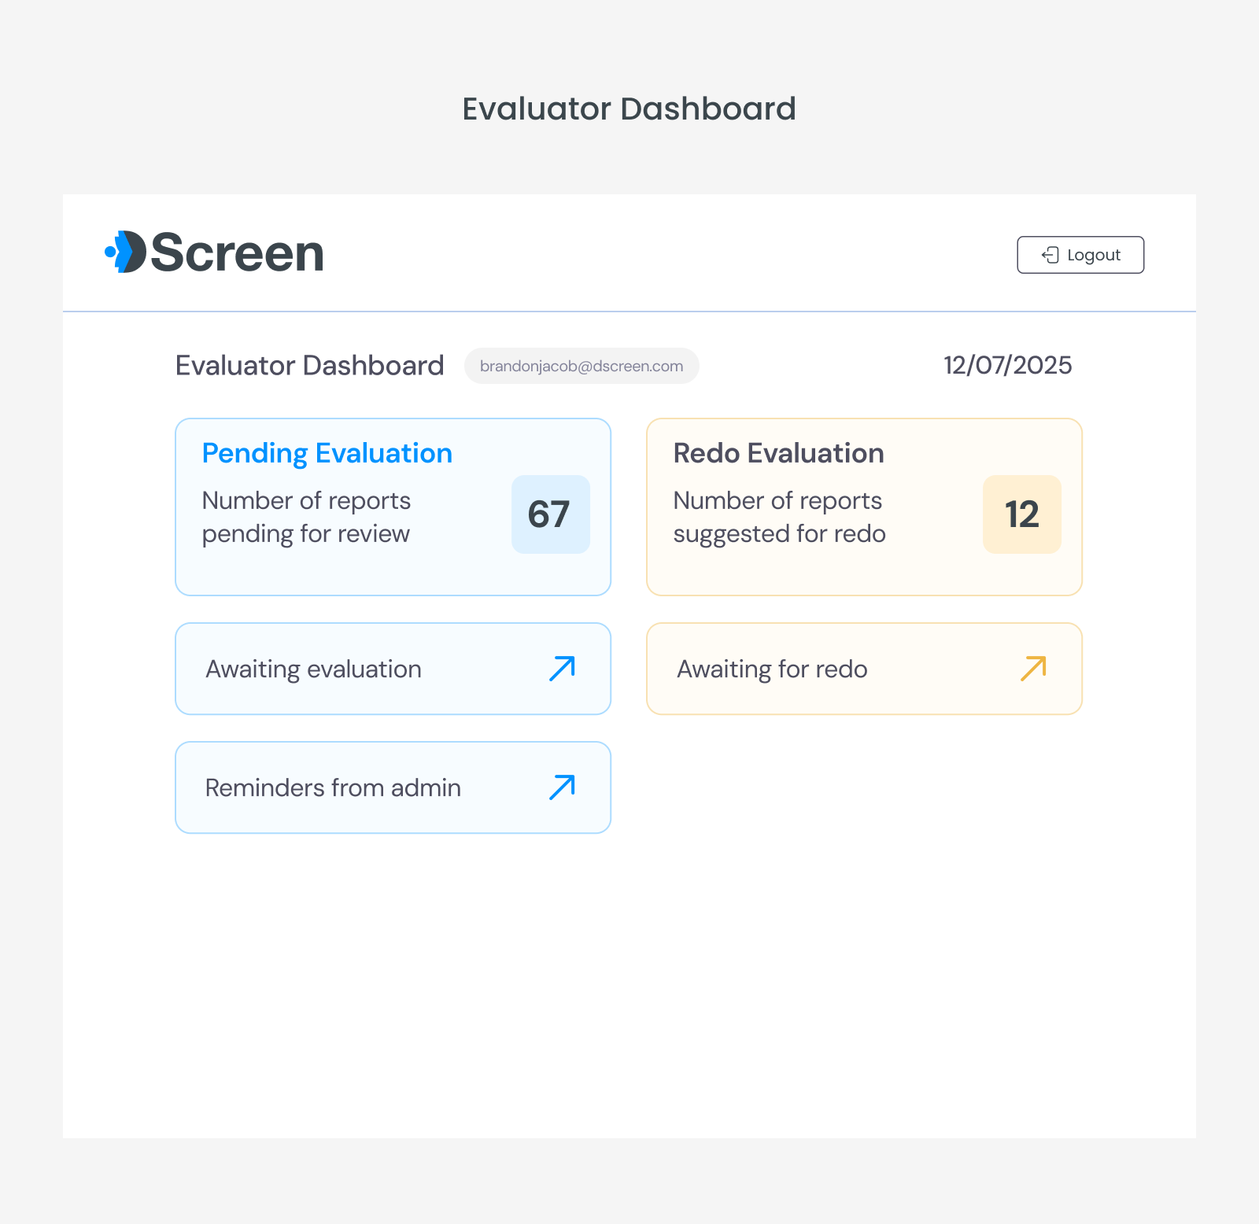Click 'Number of reports suggested for redo' text
This screenshot has height=1224, width=1259.
pyautogui.click(x=779, y=517)
